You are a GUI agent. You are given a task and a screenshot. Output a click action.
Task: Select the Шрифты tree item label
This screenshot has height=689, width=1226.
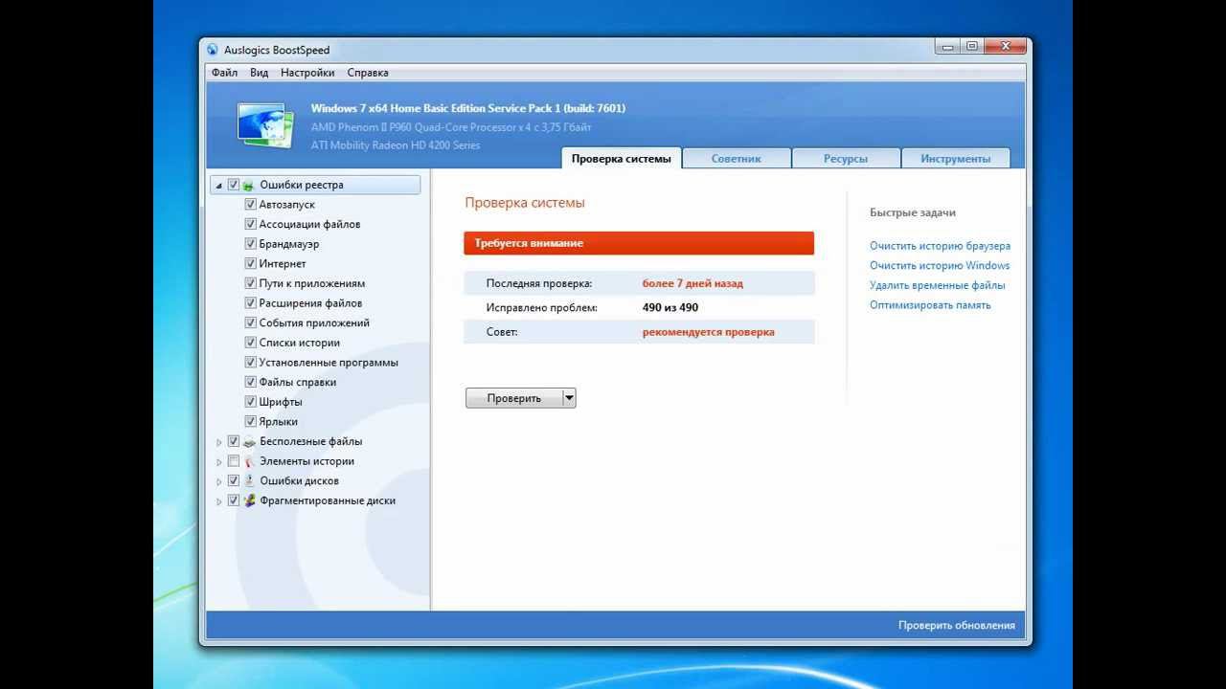coord(281,402)
